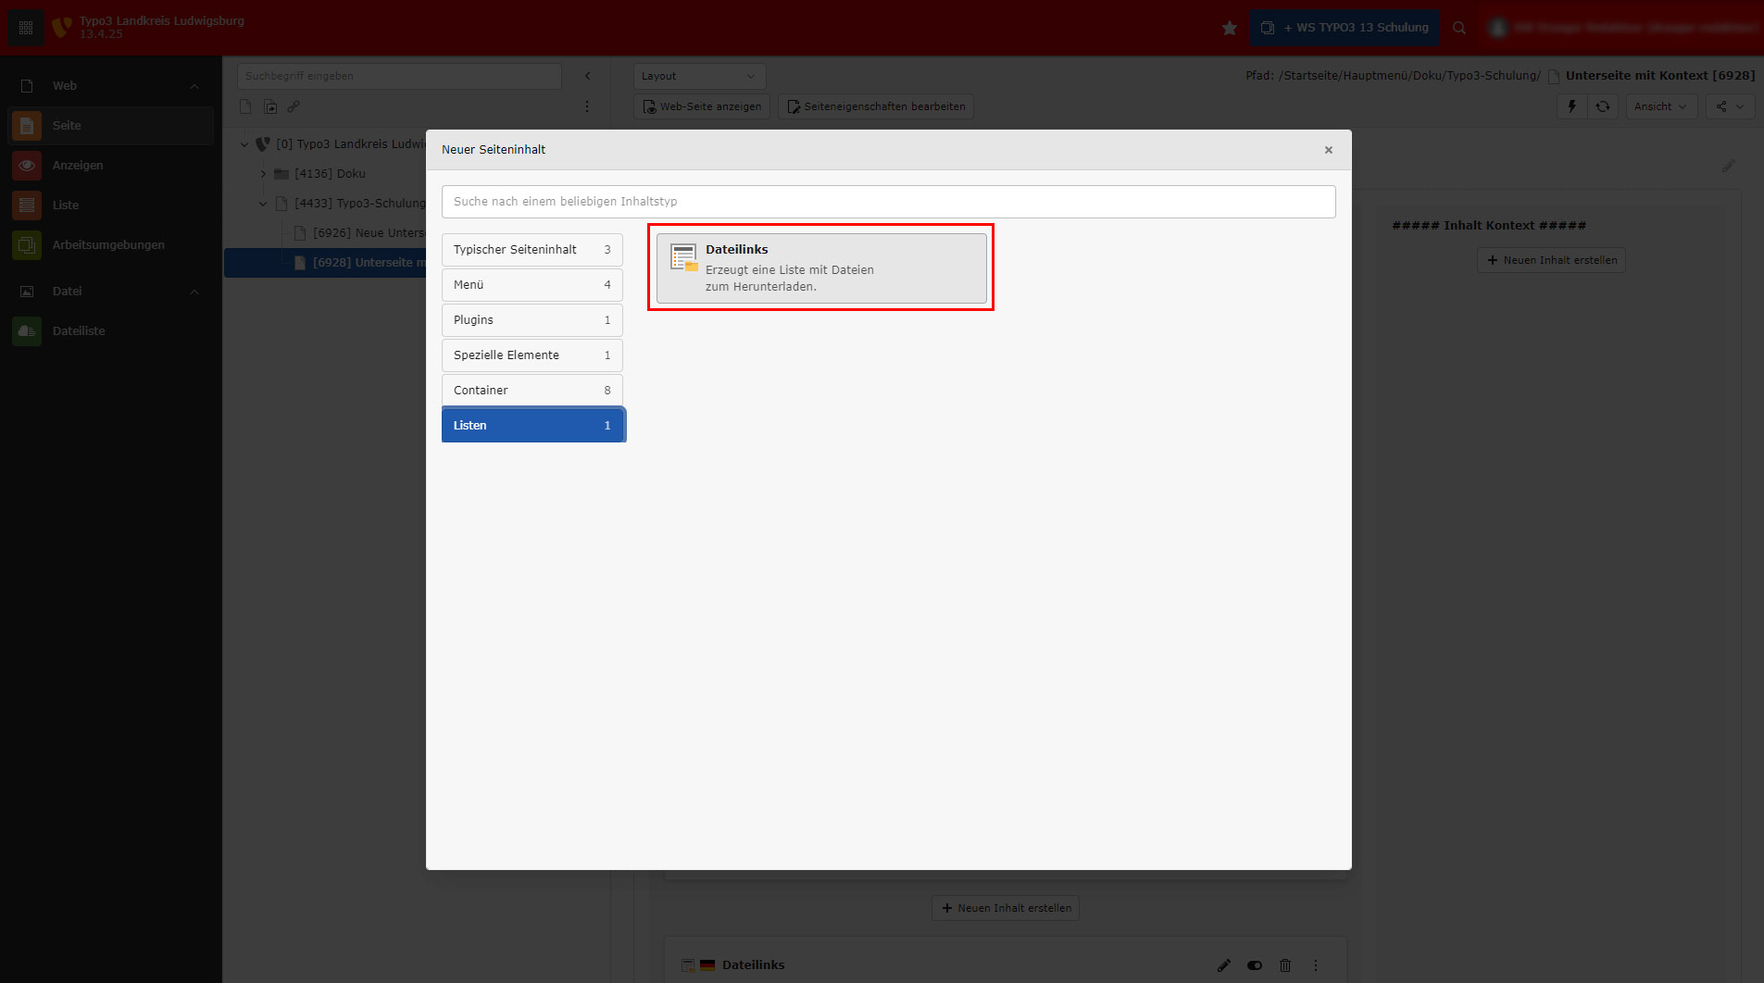This screenshot has height=983, width=1764.
Task: Collapse the Web module group
Action: 194,86
